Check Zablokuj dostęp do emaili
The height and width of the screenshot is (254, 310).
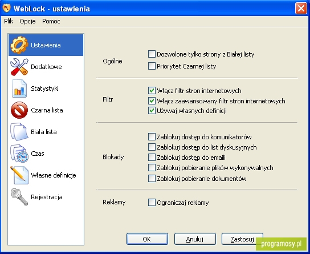pos(152,158)
